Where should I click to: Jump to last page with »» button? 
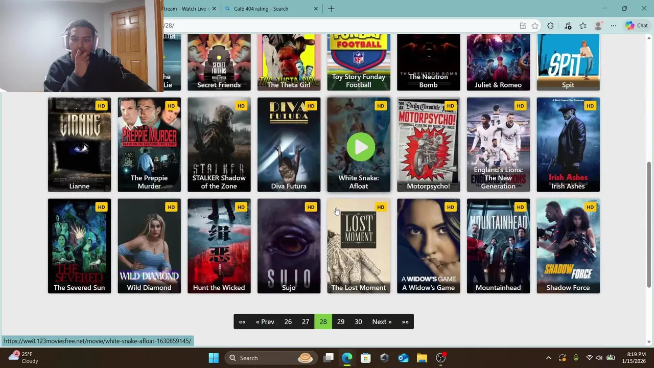point(405,321)
